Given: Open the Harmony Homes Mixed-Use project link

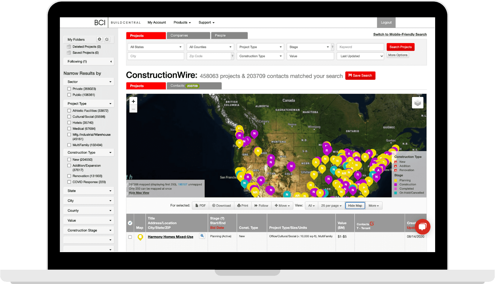Looking at the screenshot, I should pyautogui.click(x=170, y=237).
